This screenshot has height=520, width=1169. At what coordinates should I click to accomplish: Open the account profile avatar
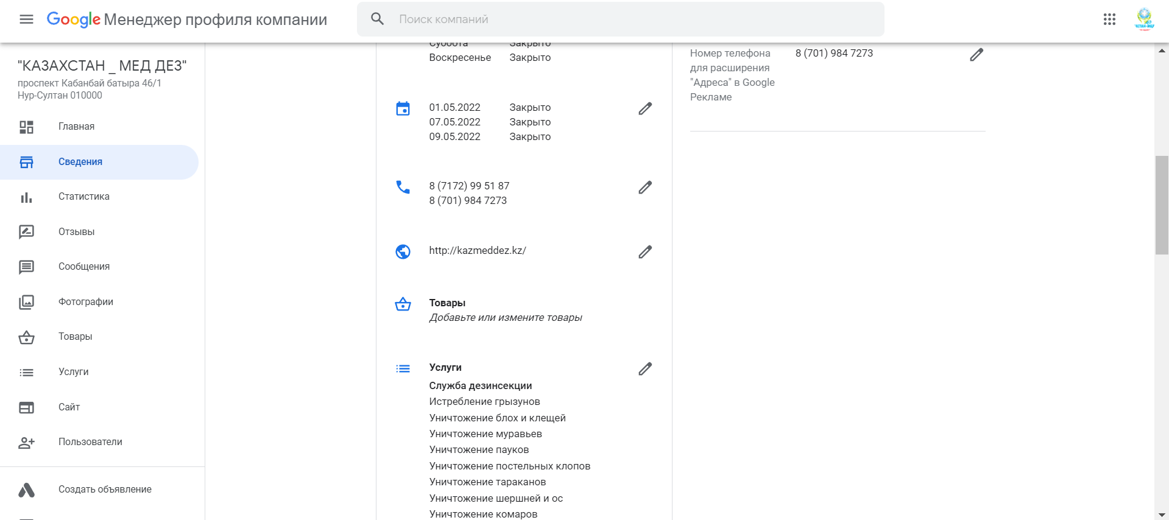tap(1145, 19)
